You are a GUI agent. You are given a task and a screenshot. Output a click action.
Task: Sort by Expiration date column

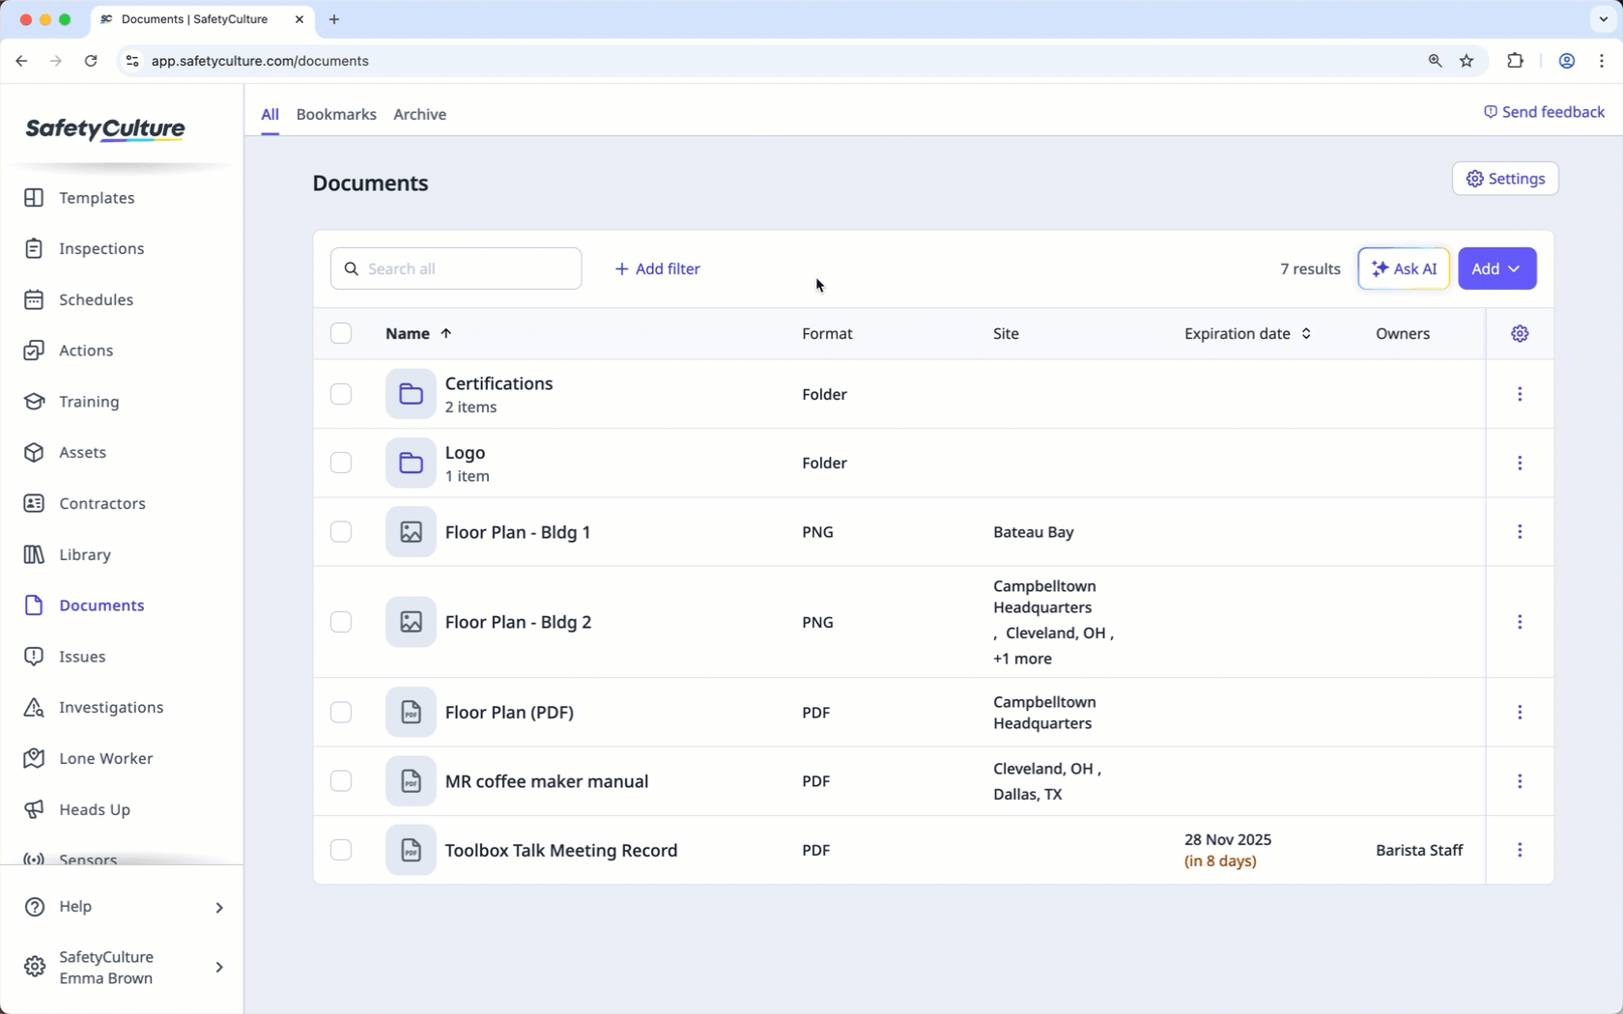(x=1247, y=333)
